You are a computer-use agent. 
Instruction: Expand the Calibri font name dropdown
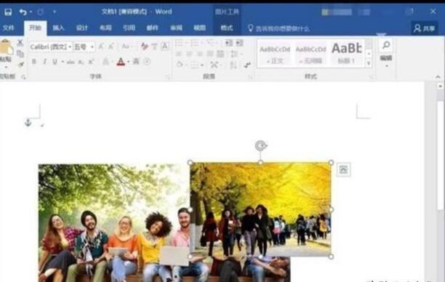point(70,47)
